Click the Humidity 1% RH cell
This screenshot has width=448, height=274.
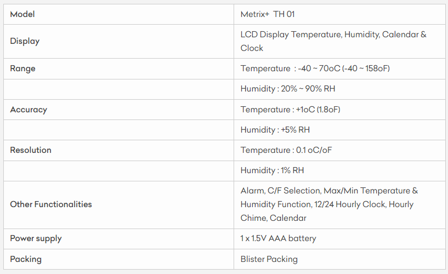(272, 170)
